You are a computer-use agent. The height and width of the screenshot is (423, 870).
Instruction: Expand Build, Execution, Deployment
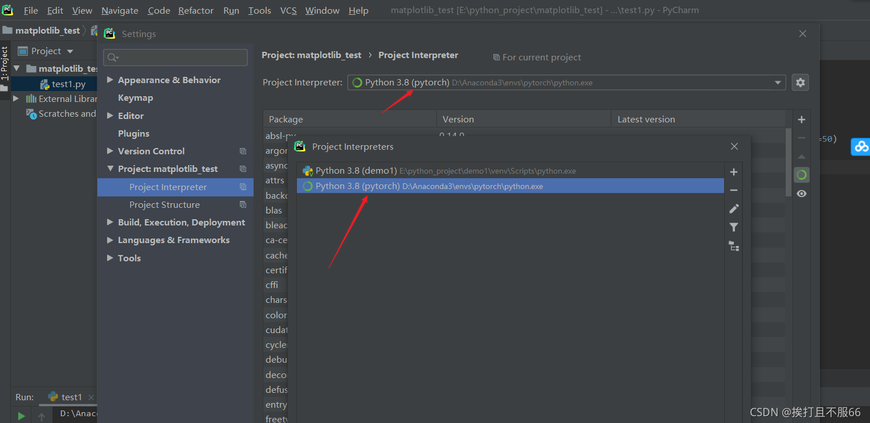click(x=110, y=223)
